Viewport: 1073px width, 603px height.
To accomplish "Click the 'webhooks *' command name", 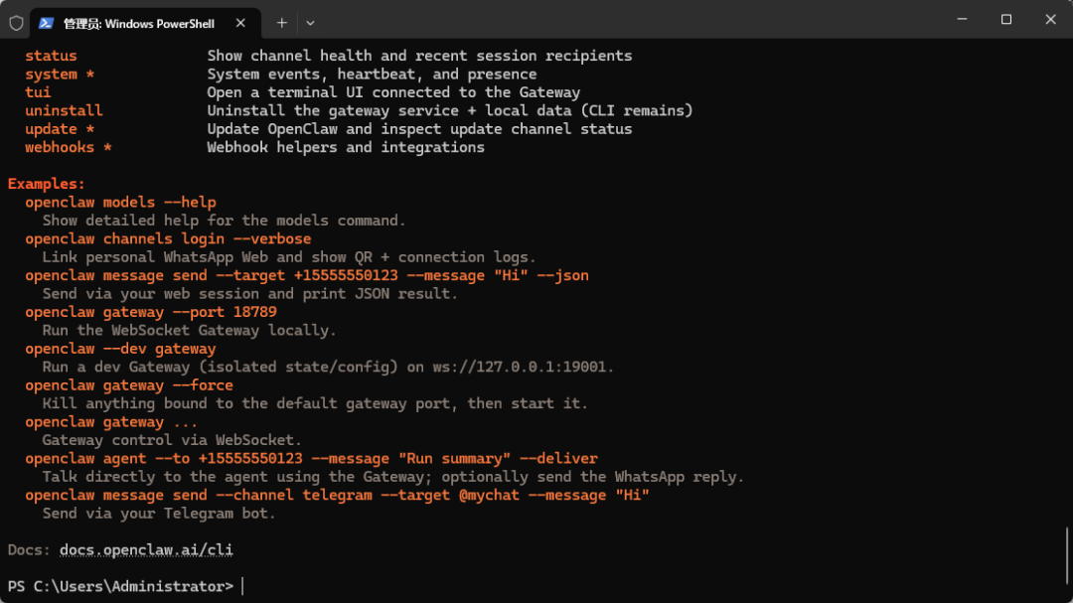I will pyautogui.click(x=69, y=147).
